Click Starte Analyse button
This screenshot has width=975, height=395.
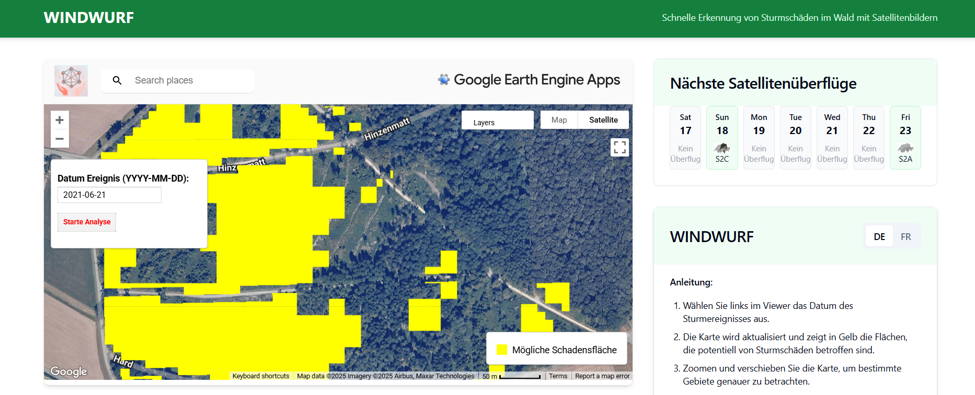click(87, 222)
